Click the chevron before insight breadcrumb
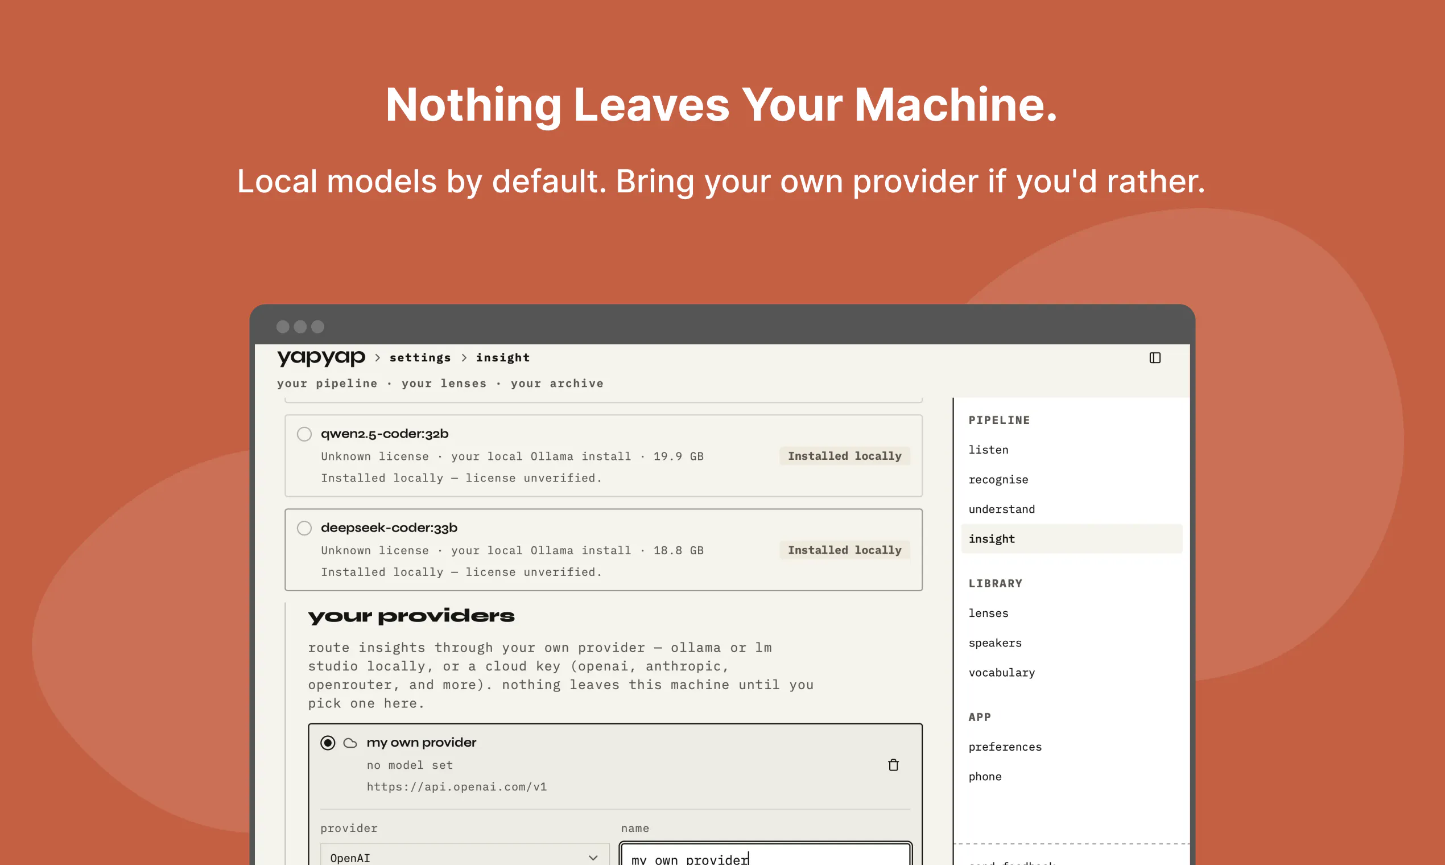Screen dimensions: 1445x865 pos(464,358)
